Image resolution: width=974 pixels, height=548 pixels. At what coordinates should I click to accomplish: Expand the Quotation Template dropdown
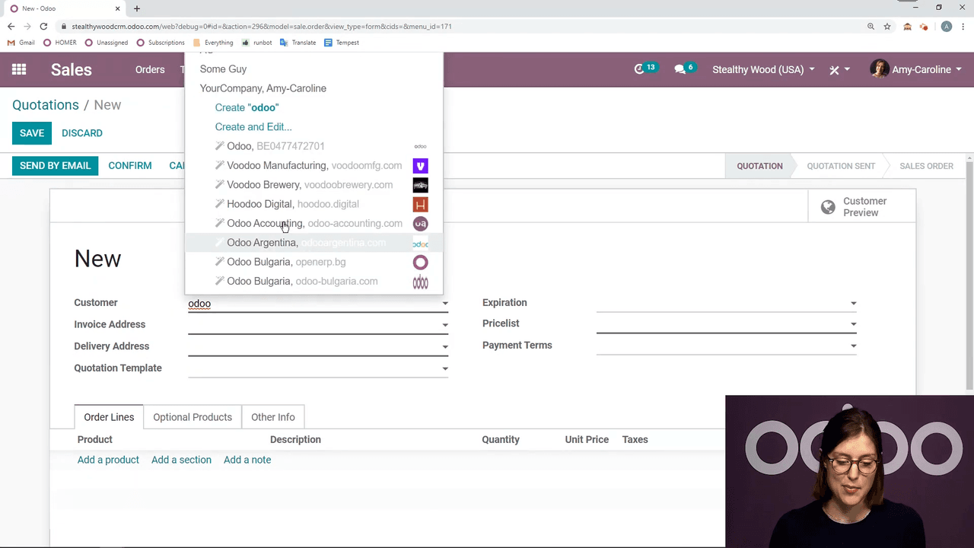[445, 369]
